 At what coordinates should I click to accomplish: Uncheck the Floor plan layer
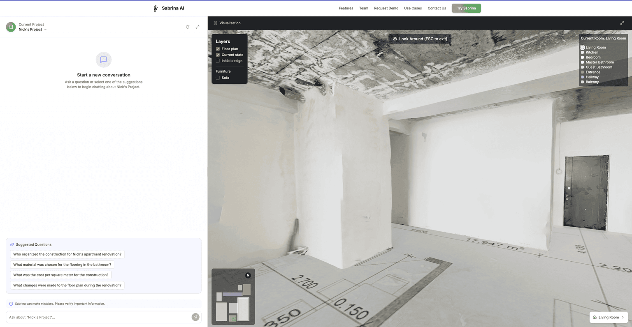coord(218,49)
